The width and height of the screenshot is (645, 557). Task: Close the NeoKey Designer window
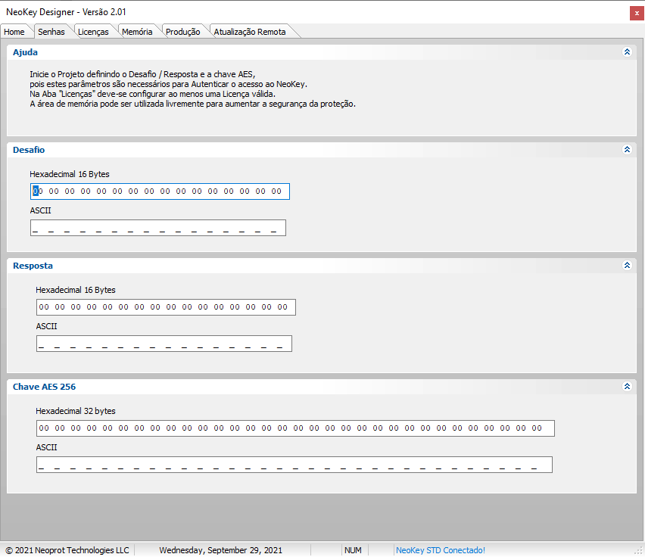(634, 12)
